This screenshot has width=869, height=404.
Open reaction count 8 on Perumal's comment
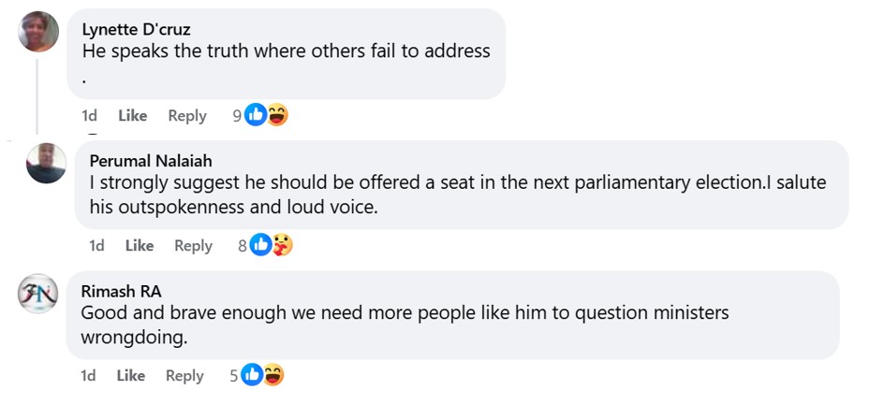coord(242,245)
